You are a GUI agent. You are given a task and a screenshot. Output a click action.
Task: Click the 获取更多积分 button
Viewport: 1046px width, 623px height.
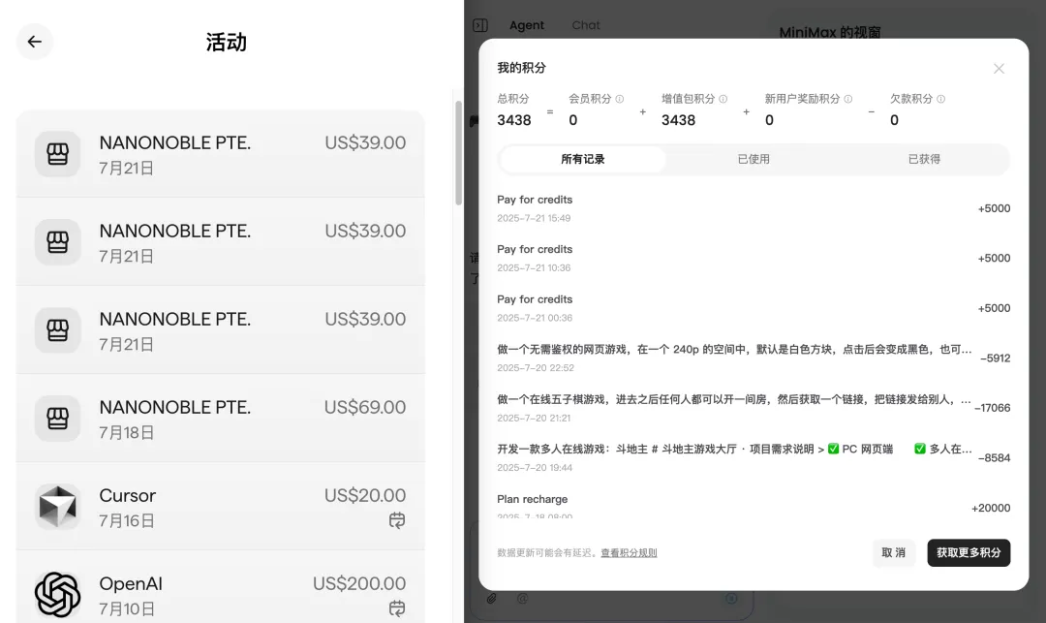point(969,553)
